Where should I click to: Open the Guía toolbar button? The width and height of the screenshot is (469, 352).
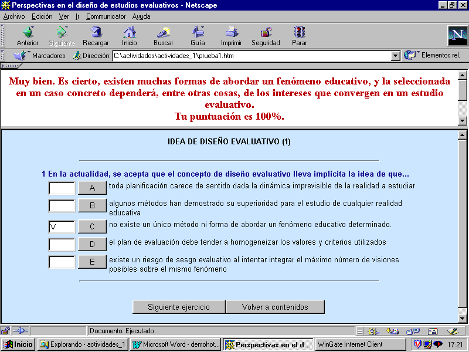198,36
